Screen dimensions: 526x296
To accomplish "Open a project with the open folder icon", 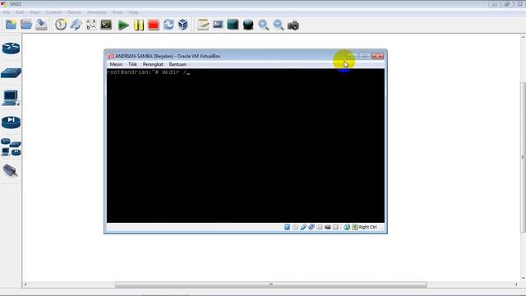I will pos(26,25).
